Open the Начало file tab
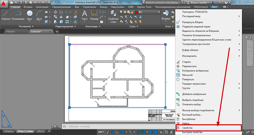Screen dimensions: 254x135 [x=11, y=31]
